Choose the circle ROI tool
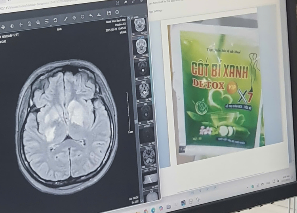The image size is (297, 213). (82, 17)
